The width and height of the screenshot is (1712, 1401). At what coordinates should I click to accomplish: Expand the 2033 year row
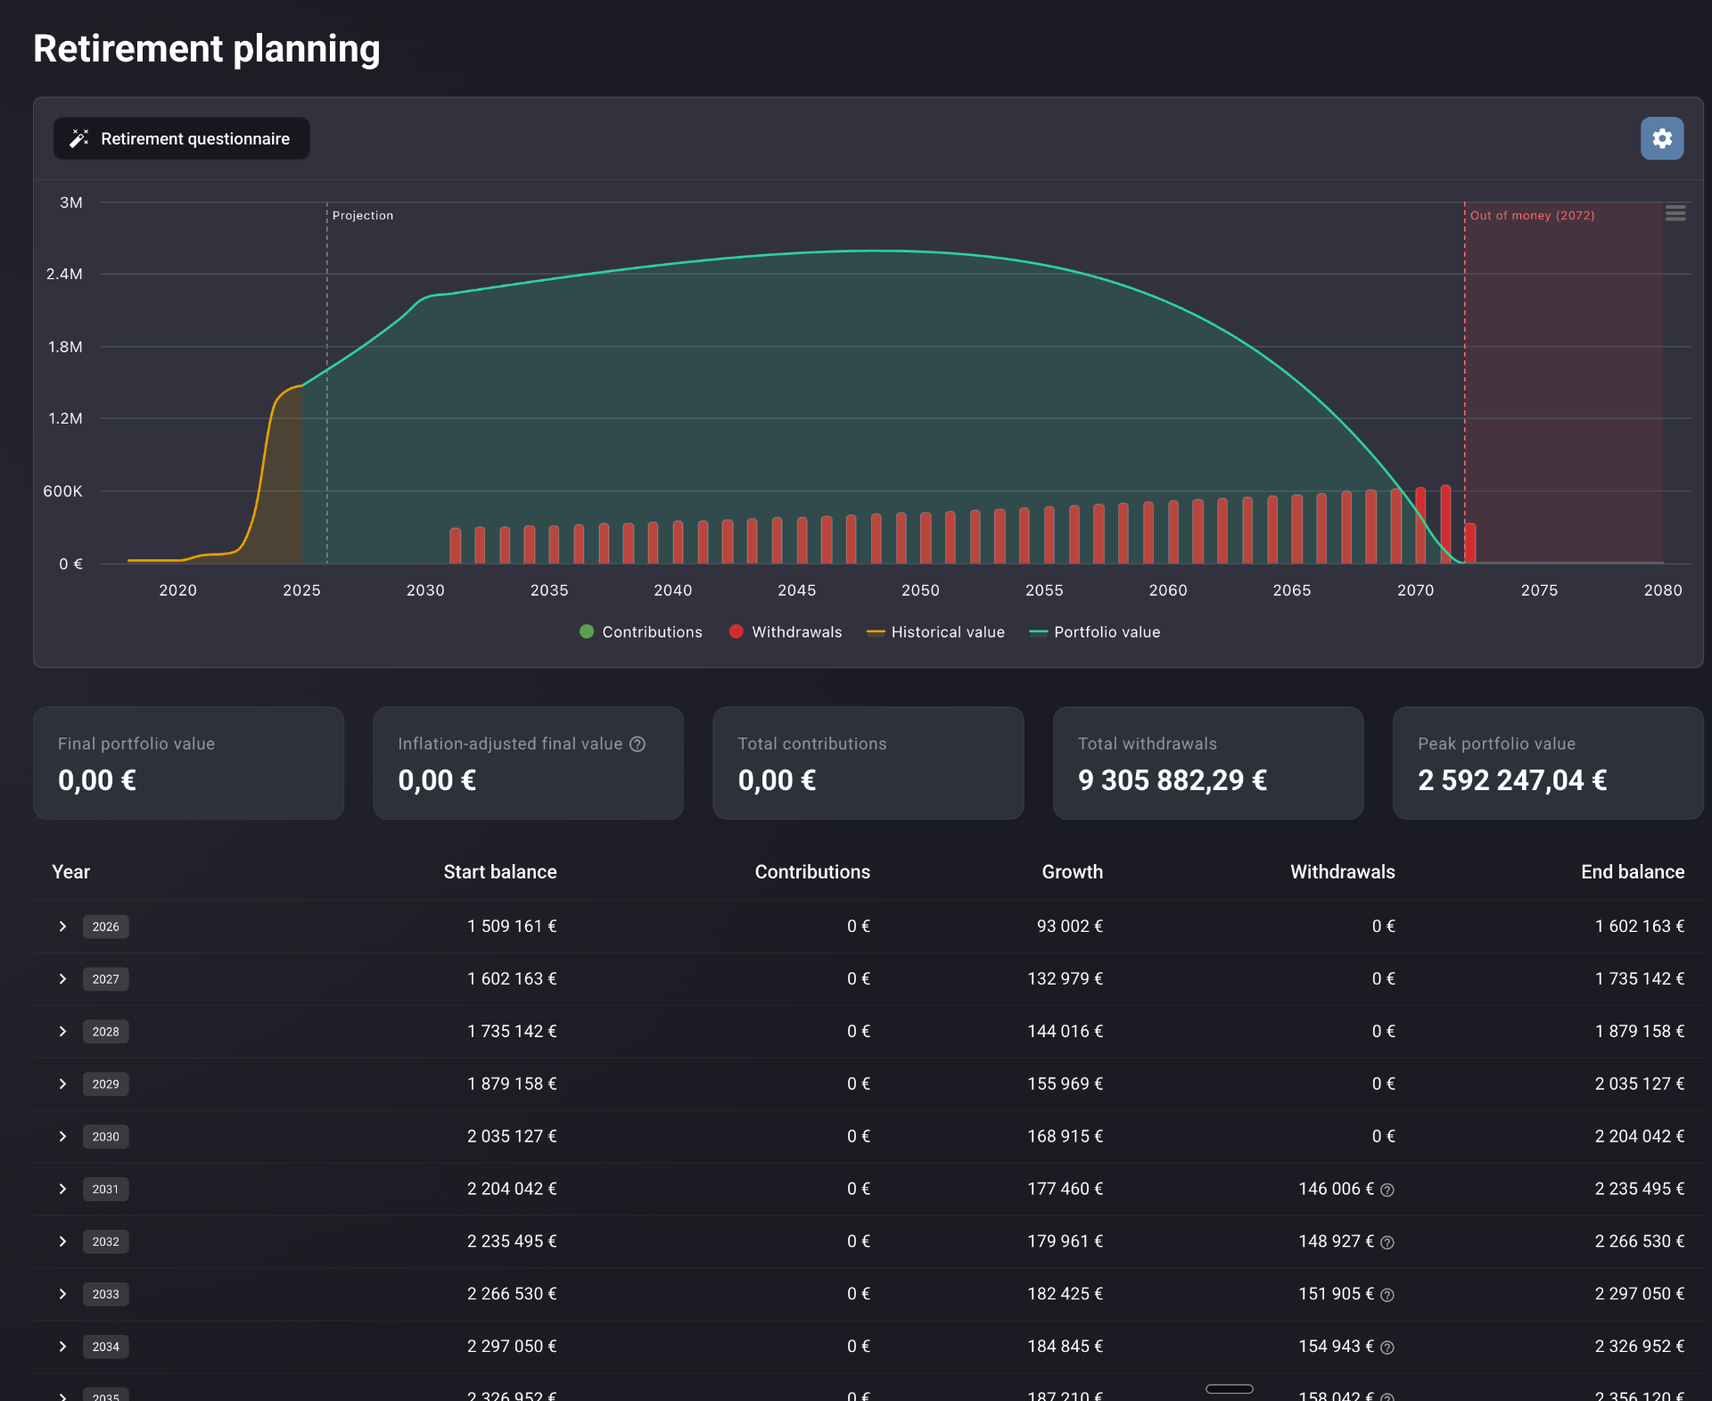(62, 1295)
